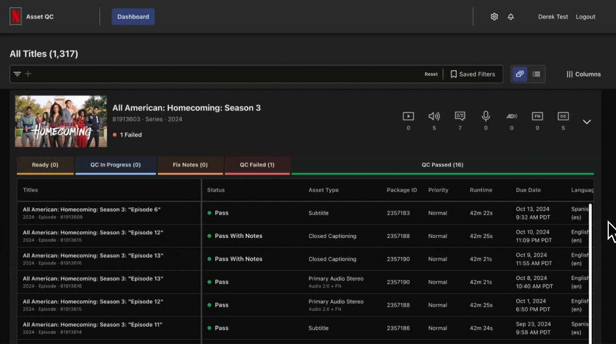Sort by the Status column header
The width and height of the screenshot is (616, 344).
coord(216,190)
